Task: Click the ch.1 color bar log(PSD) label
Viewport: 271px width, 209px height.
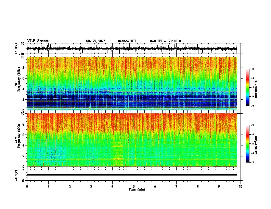Action: click(256, 89)
